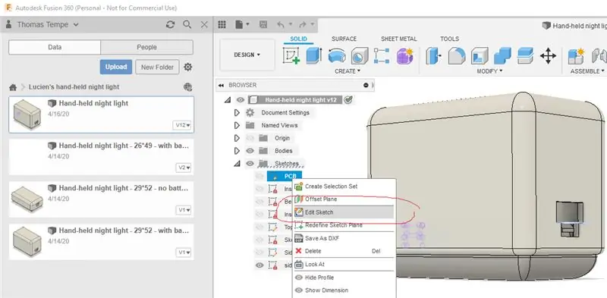Go to the home folder icon

13,87
